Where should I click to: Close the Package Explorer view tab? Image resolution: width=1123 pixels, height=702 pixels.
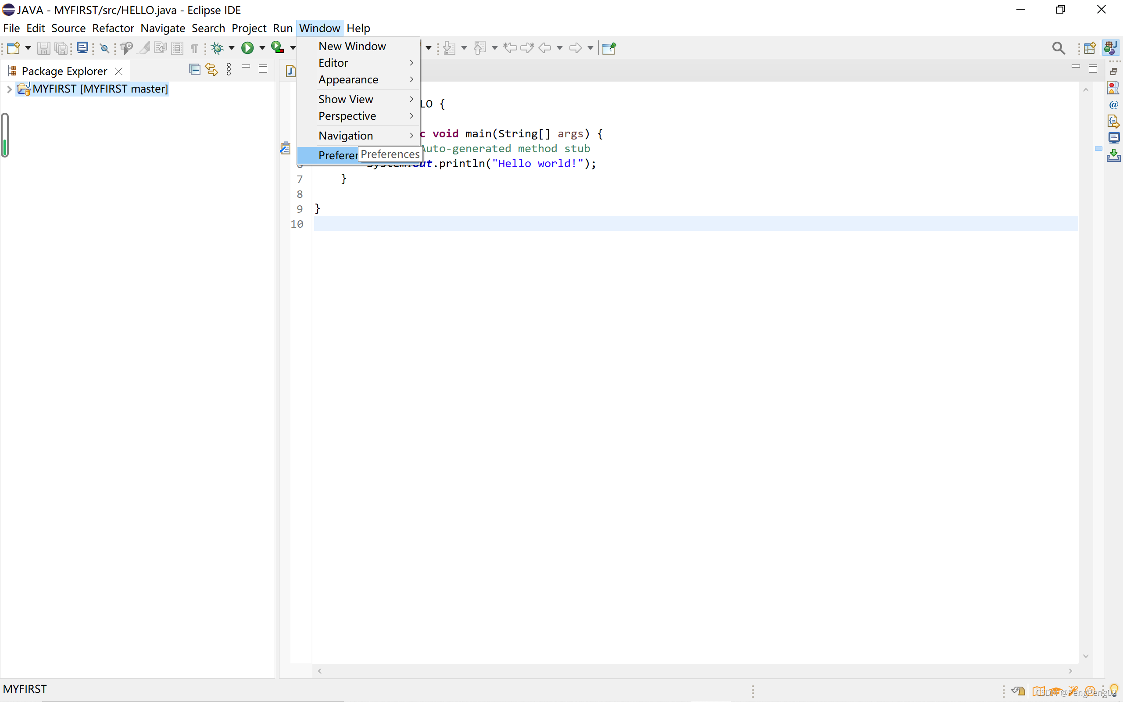coord(119,71)
